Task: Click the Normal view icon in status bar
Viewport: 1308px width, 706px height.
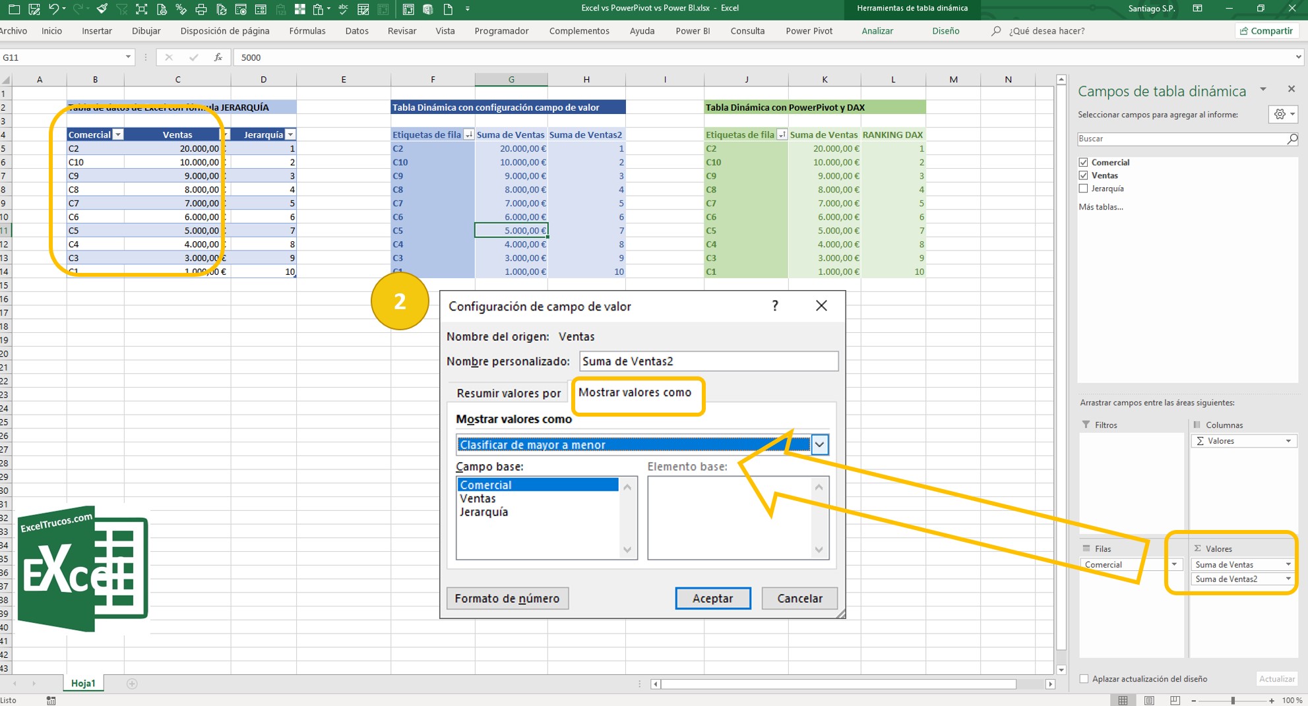Action: pos(1123,700)
